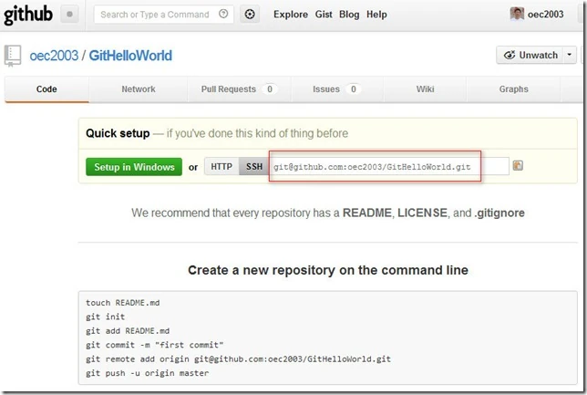Select the HTTP protocol toggle

[x=221, y=166]
